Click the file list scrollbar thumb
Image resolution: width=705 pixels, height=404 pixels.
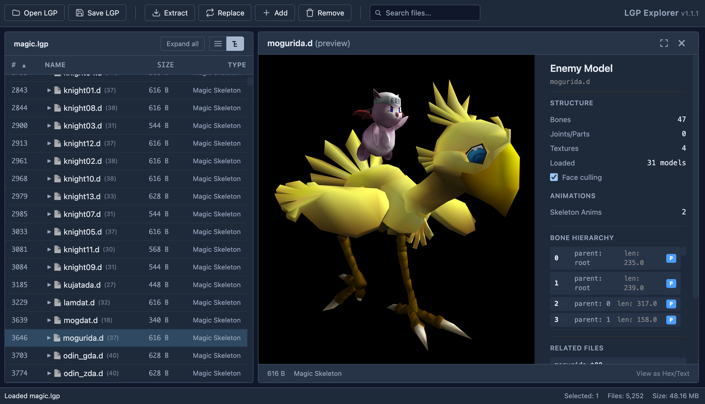(250, 82)
